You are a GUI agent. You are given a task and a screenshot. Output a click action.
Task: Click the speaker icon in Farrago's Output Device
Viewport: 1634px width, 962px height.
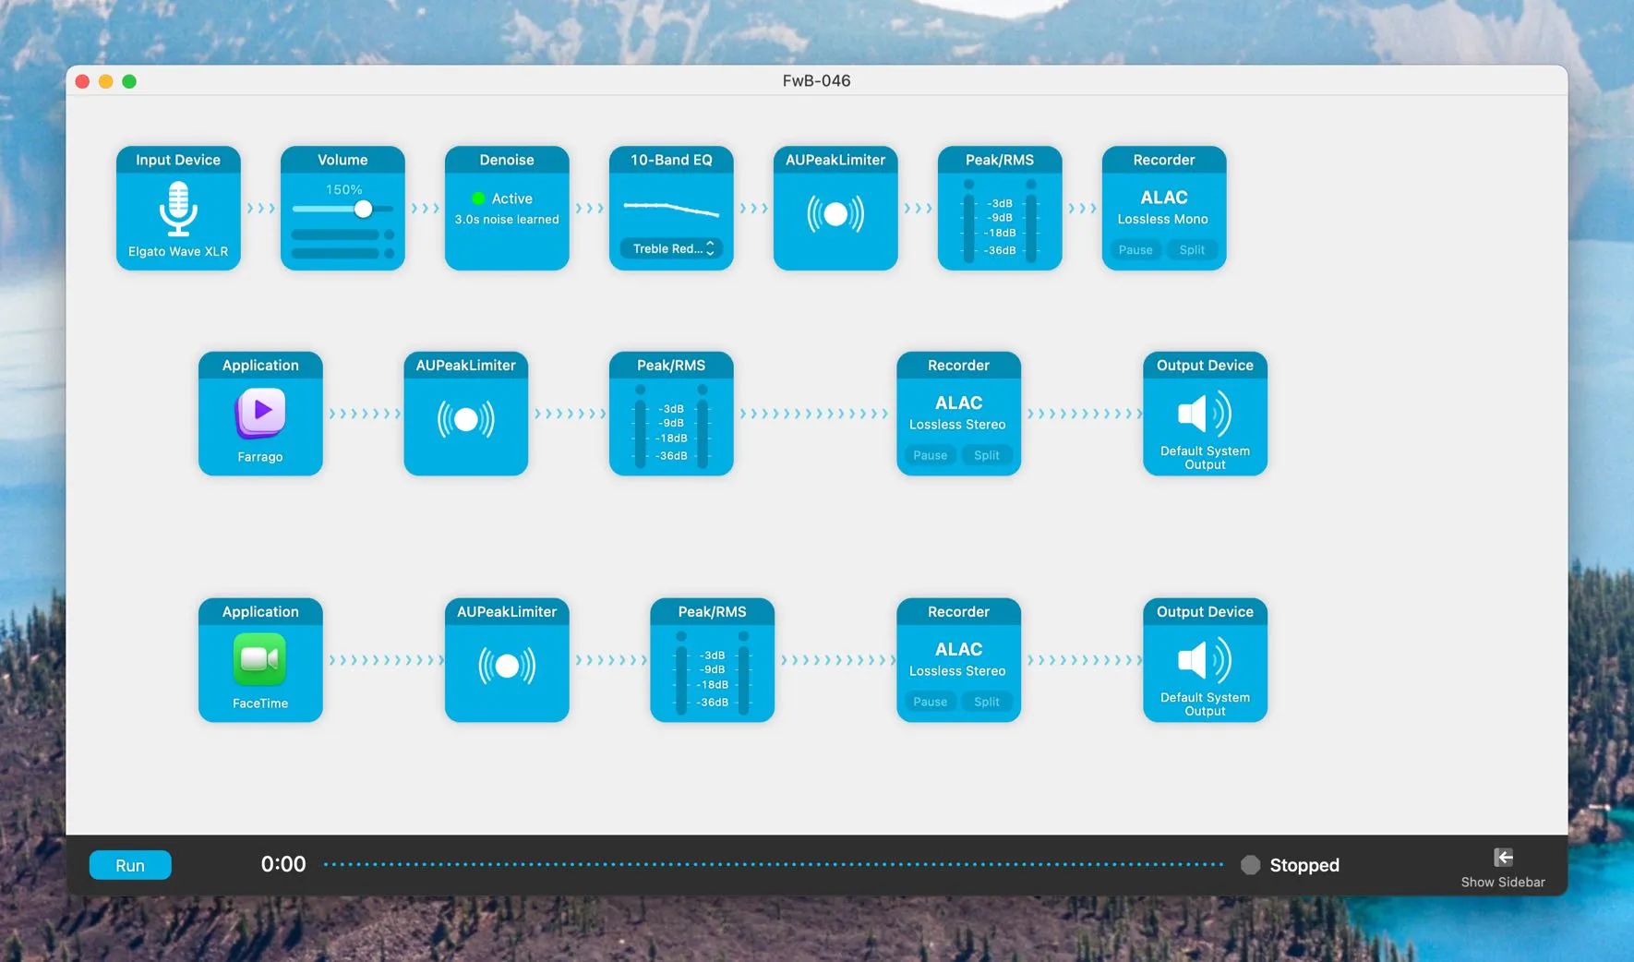click(1205, 414)
